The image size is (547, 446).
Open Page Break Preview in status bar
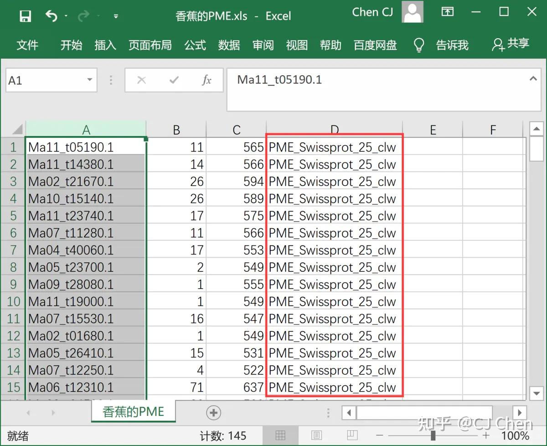coord(351,435)
